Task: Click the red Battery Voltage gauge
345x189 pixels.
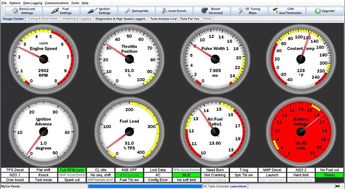Action: (x=301, y=131)
